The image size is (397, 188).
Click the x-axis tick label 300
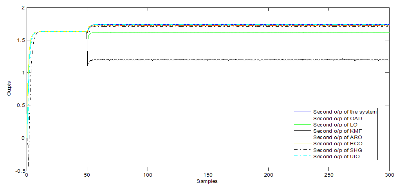[388, 175]
